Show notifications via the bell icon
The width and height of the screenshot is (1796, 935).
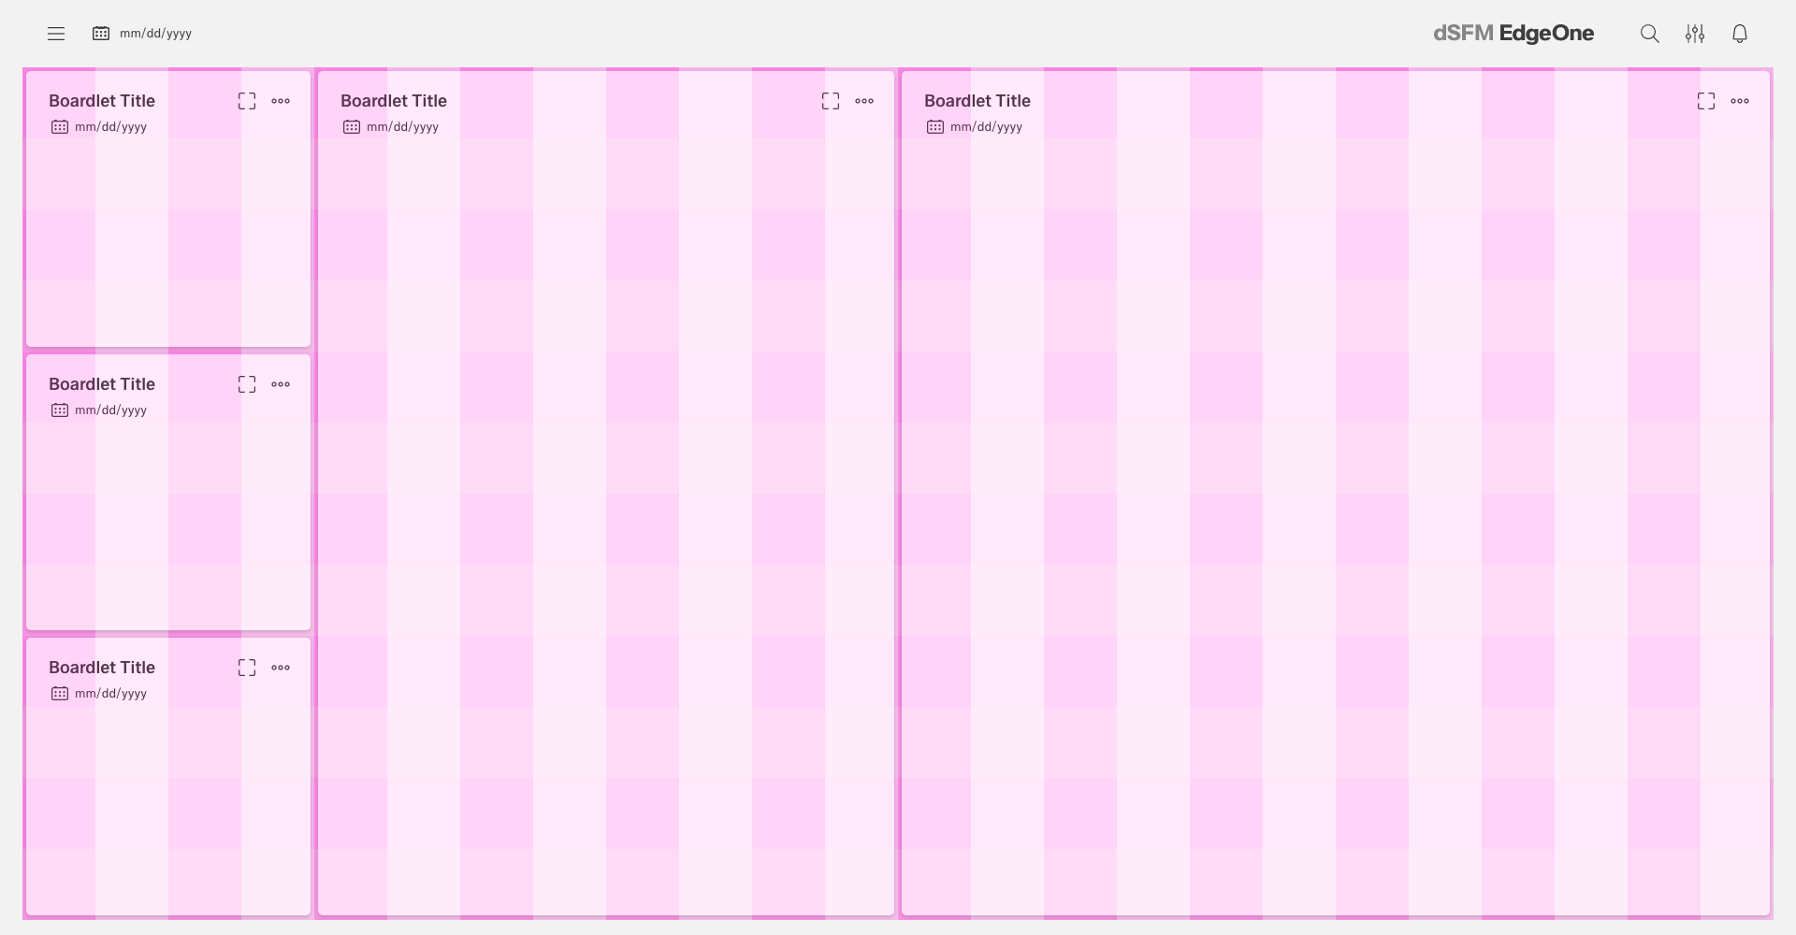[1739, 34]
